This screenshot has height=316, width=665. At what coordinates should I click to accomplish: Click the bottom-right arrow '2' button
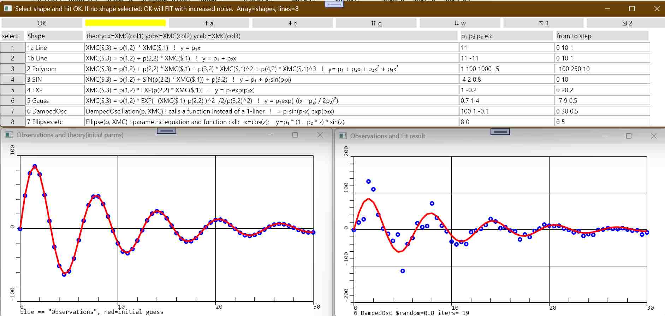click(627, 23)
